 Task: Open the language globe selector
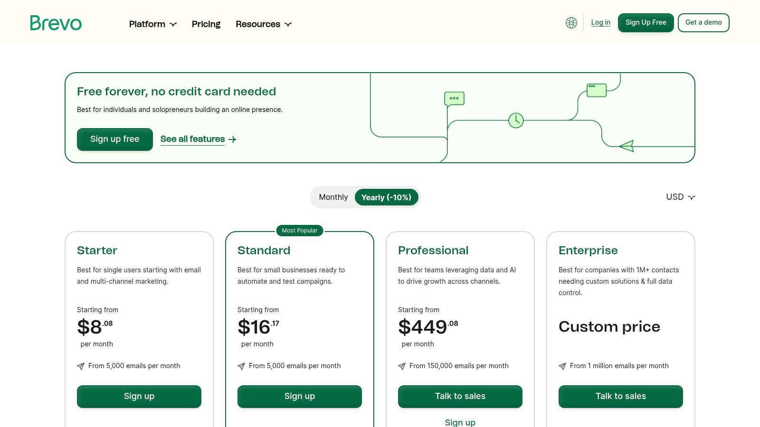(x=571, y=23)
